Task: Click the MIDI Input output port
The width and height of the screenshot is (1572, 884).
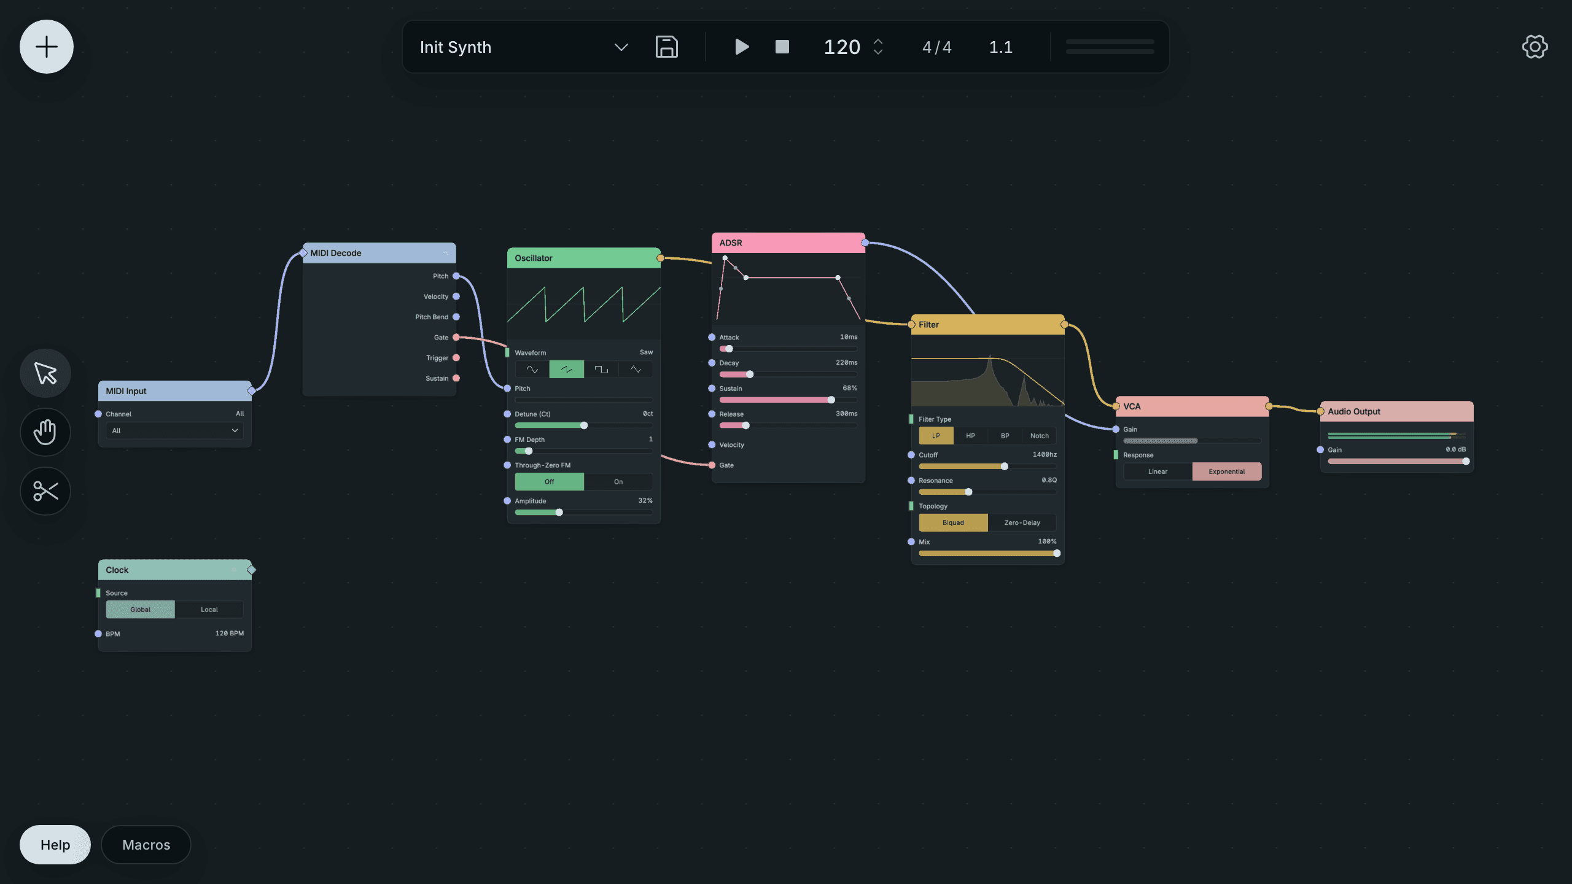Action: click(251, 391)
